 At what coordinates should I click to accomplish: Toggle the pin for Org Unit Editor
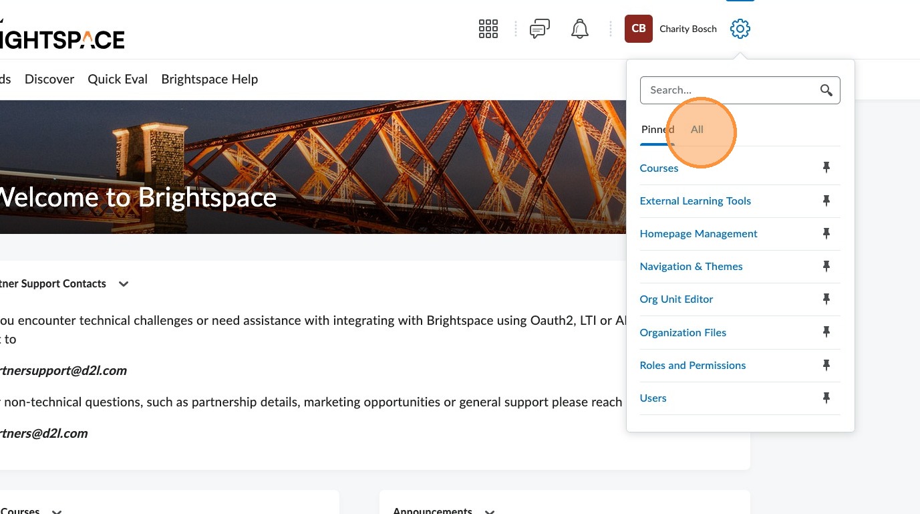point(826,299)
